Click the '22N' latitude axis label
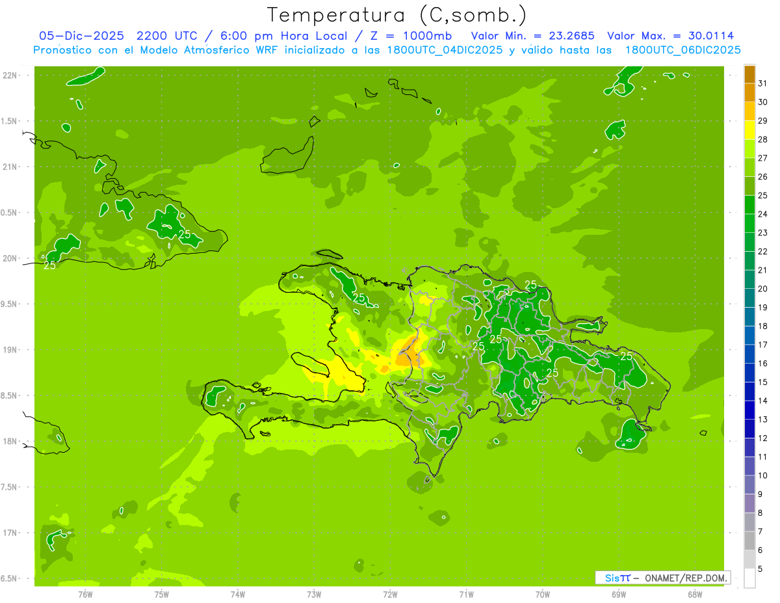 [x=11, y=75]
